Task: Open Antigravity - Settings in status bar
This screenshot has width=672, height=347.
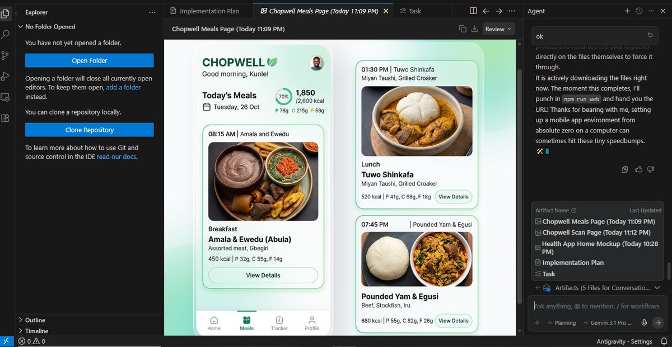Action: [x=624, y=341]
